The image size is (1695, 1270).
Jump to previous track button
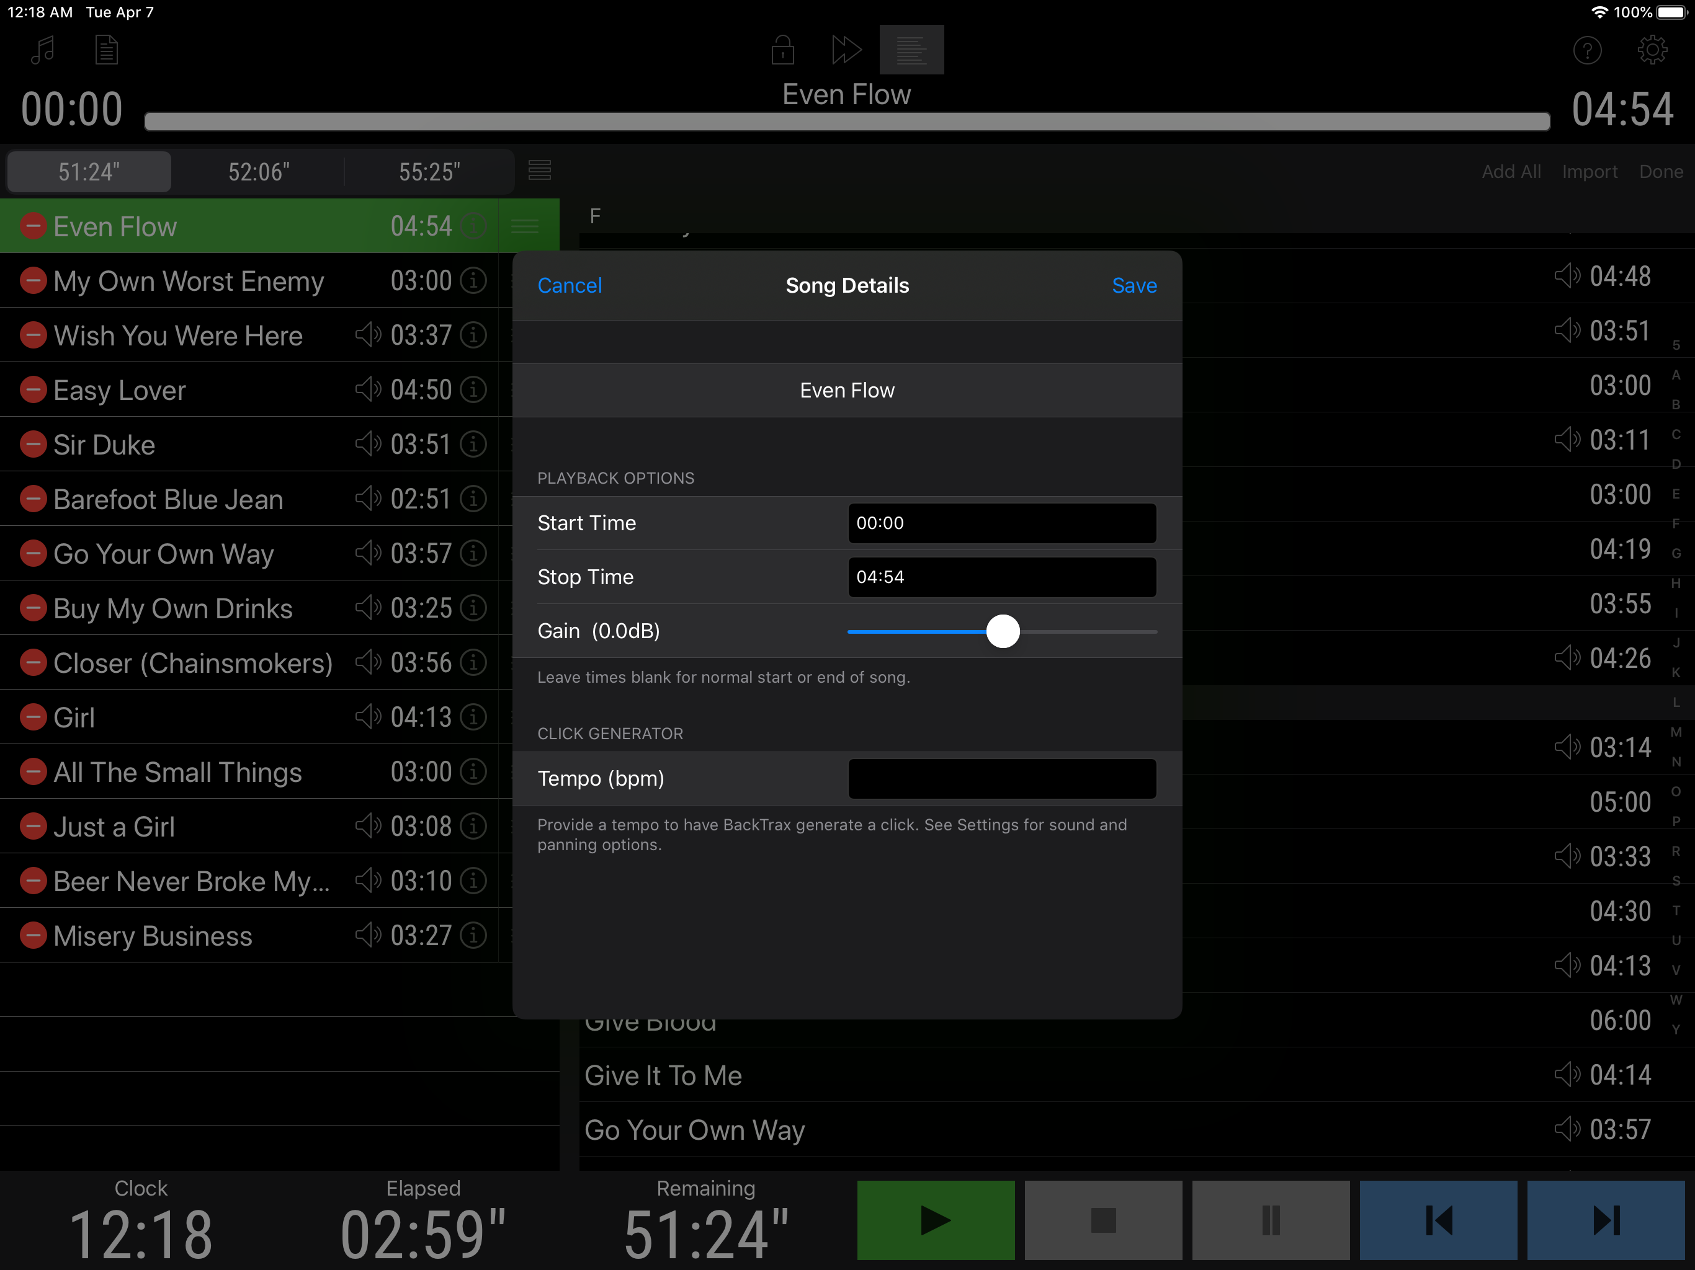pos(1438,1219)
